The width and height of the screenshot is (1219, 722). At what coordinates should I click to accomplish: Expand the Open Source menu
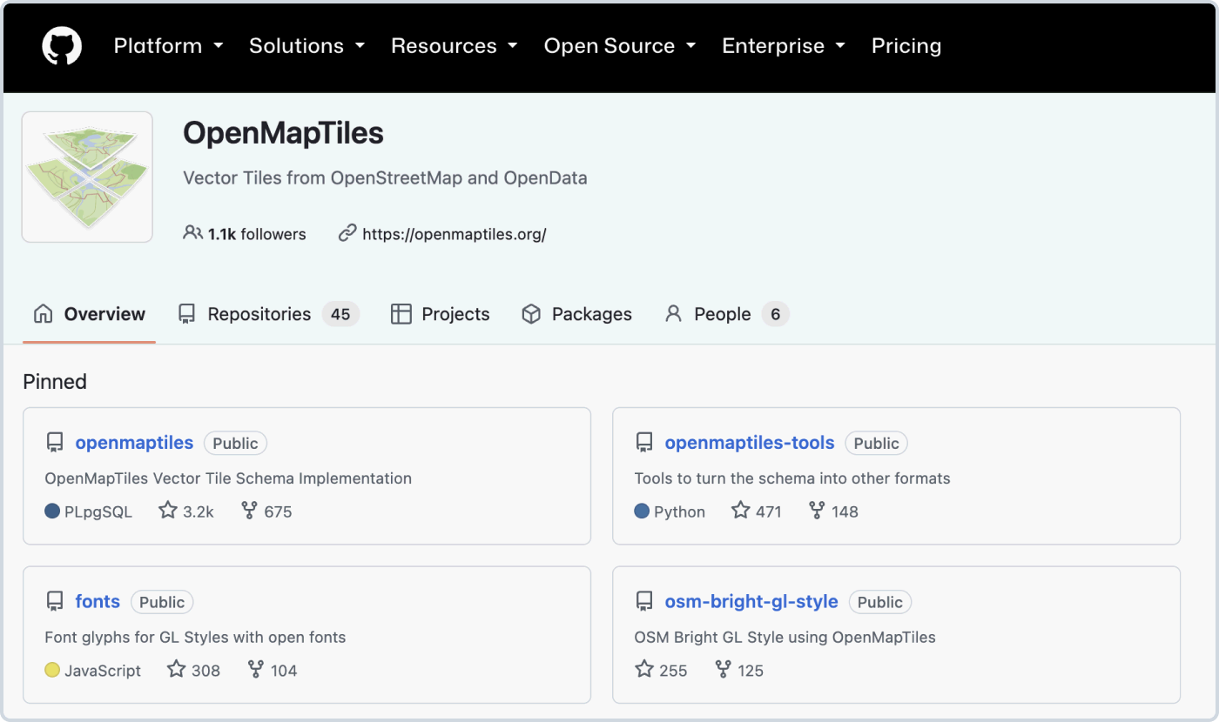620,46
